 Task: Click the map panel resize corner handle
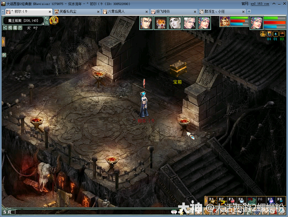(x=43, y=23)
